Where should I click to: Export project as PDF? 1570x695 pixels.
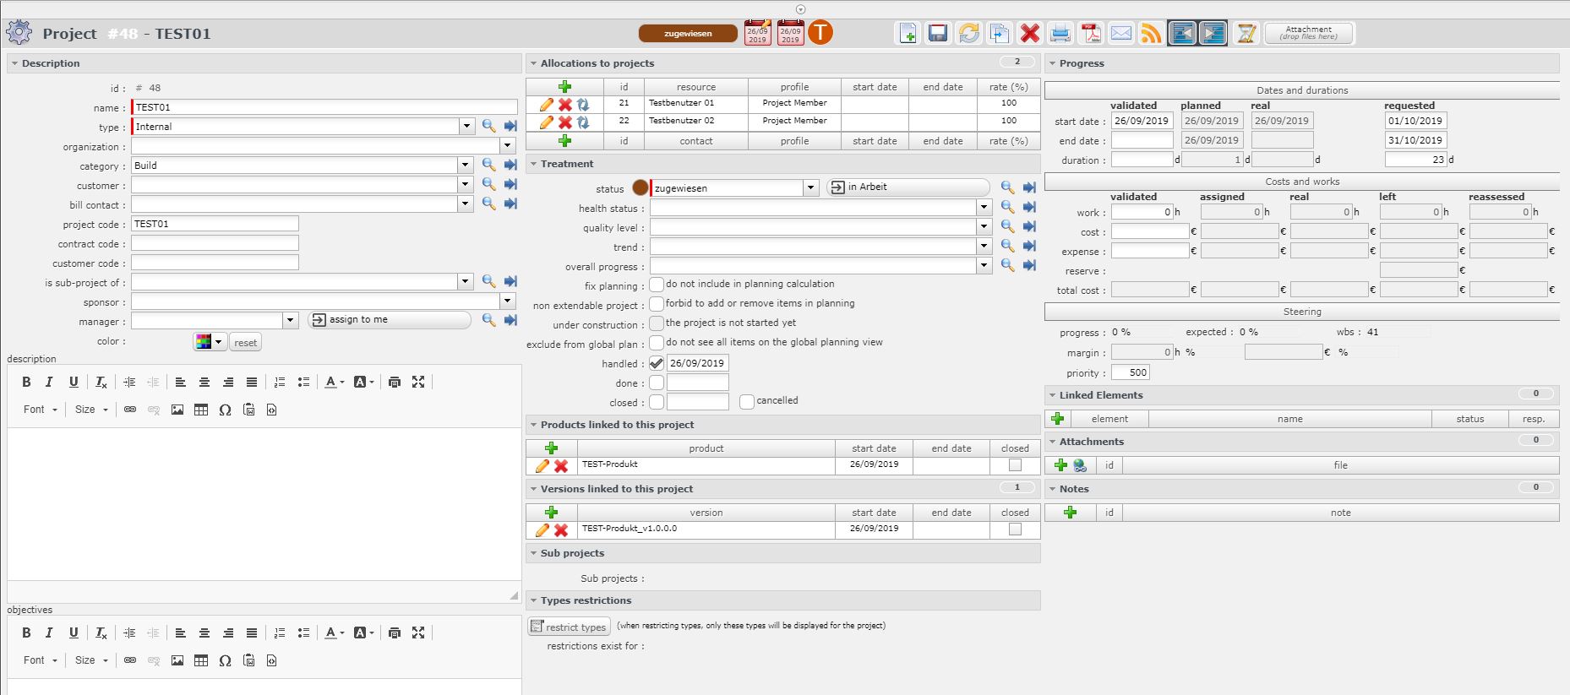tap(1091, 34)
